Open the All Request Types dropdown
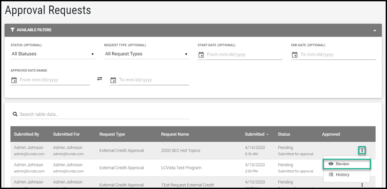 point(146,54)
